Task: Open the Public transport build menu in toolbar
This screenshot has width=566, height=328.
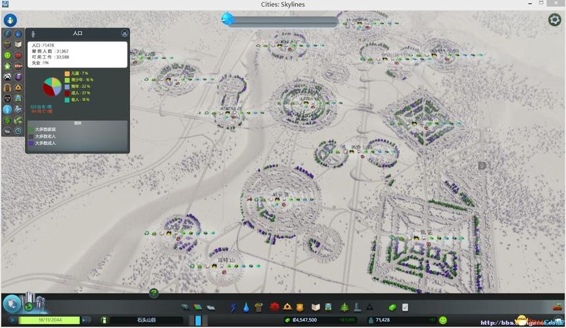Action: pyautogui.click(x=328, y=307)
